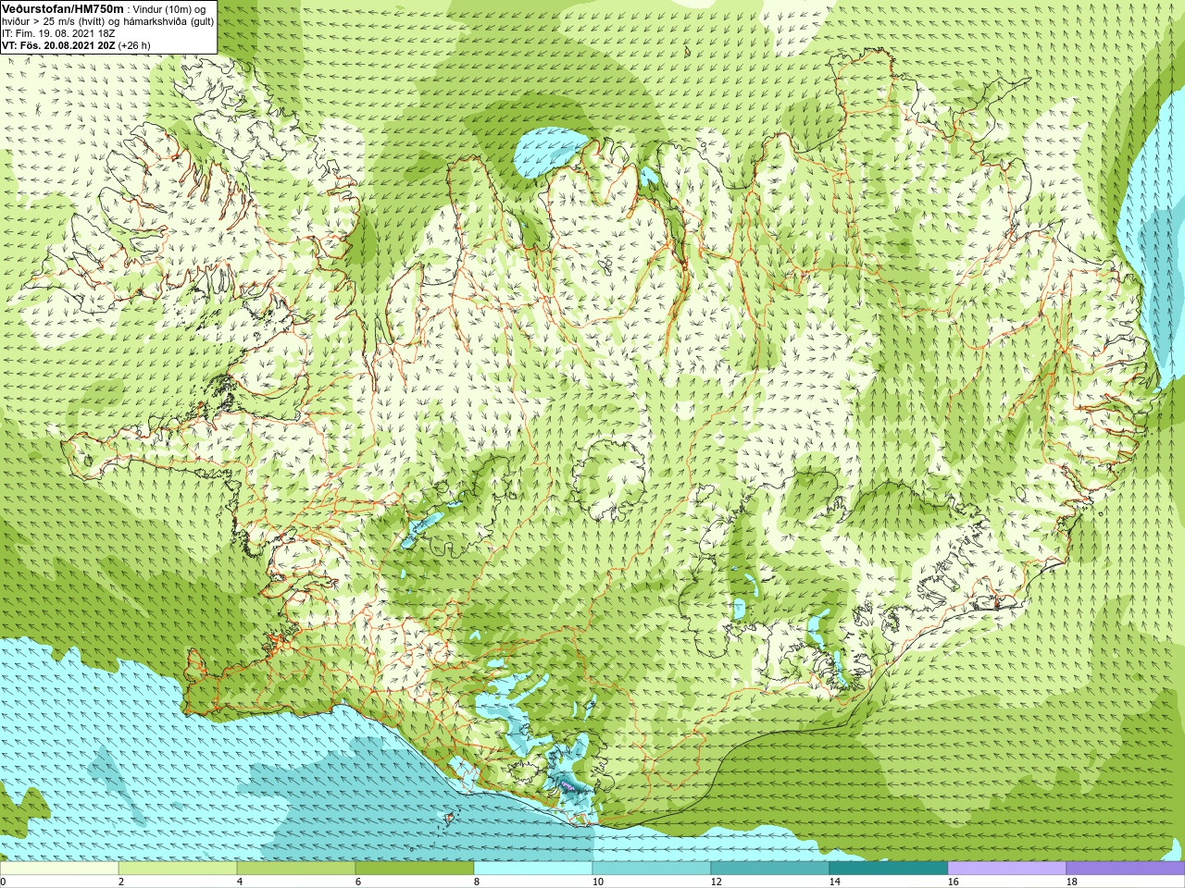Select the lavender 16–18 m/s color swatch
The height and width of the screenshot is (888, 1185).
(1007, 869)
